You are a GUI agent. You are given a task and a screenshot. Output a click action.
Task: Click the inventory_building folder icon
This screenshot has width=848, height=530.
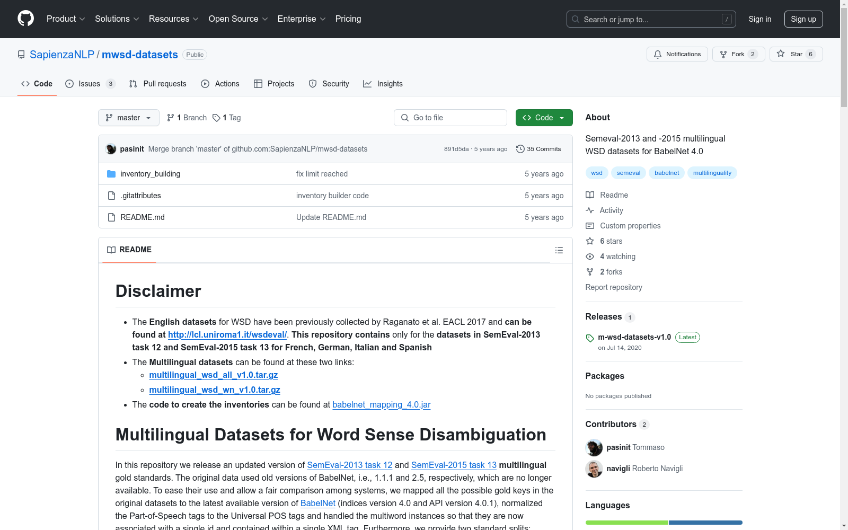pyautogui.click(x=111, y=174)
